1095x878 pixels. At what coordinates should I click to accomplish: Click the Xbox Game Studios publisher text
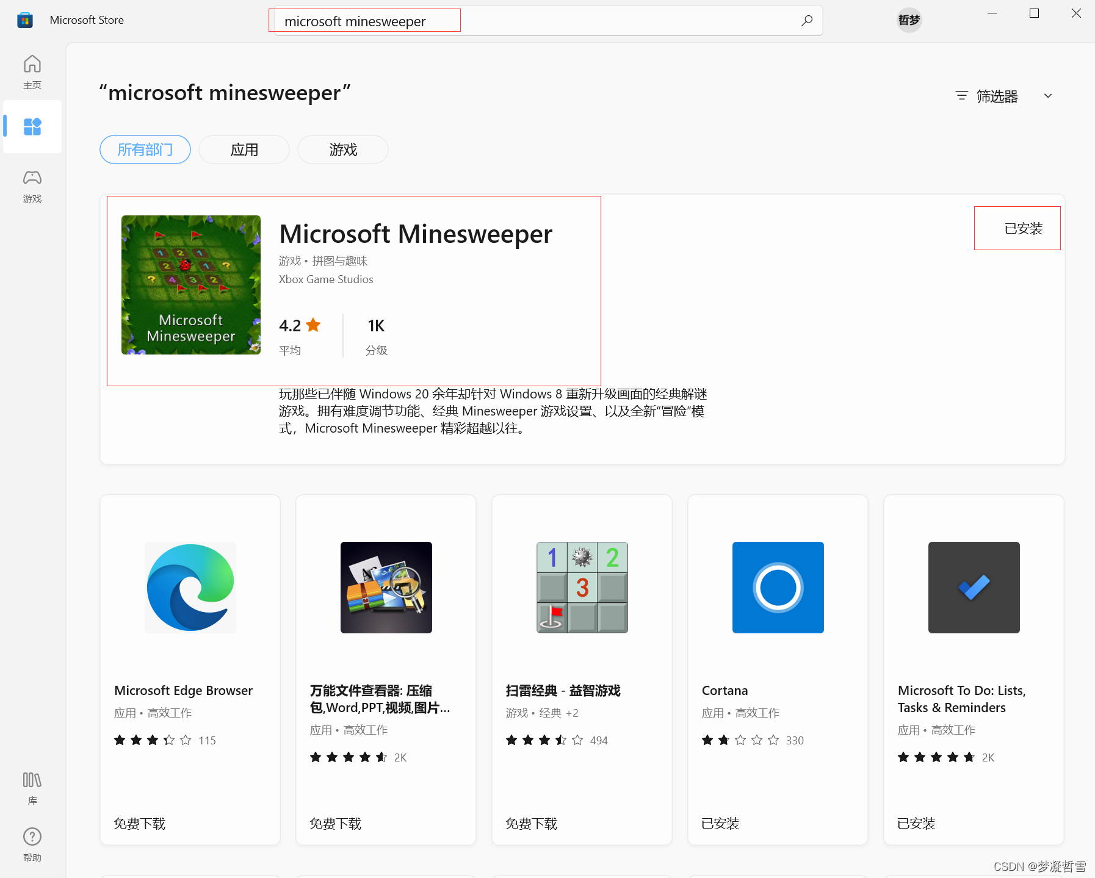click(x=326, y=279)
